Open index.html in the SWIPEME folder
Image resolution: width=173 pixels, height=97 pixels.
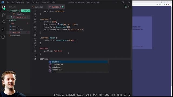[15, 36]
